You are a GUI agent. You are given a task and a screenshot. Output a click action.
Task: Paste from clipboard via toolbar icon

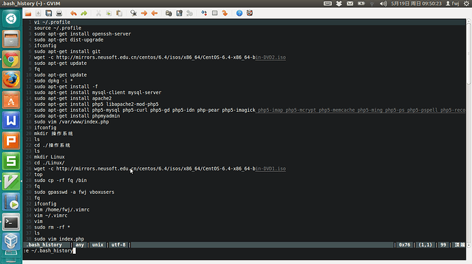[x=119, y=13]
